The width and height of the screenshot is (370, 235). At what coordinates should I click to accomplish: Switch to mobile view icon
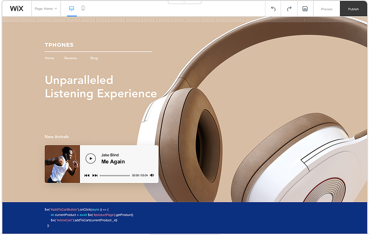[x=83, y=8]
